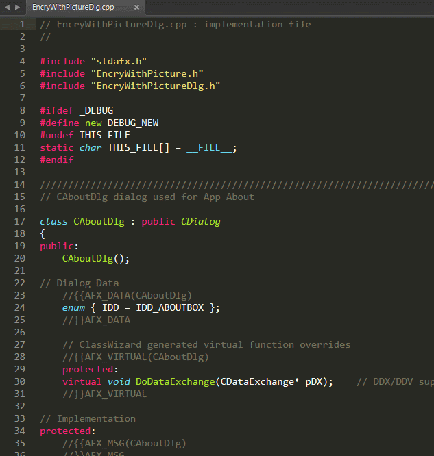Close the EncryWithPictureDlg.cpp tab
This screenshot has height=456, width=434.
[x=136, y=8]
